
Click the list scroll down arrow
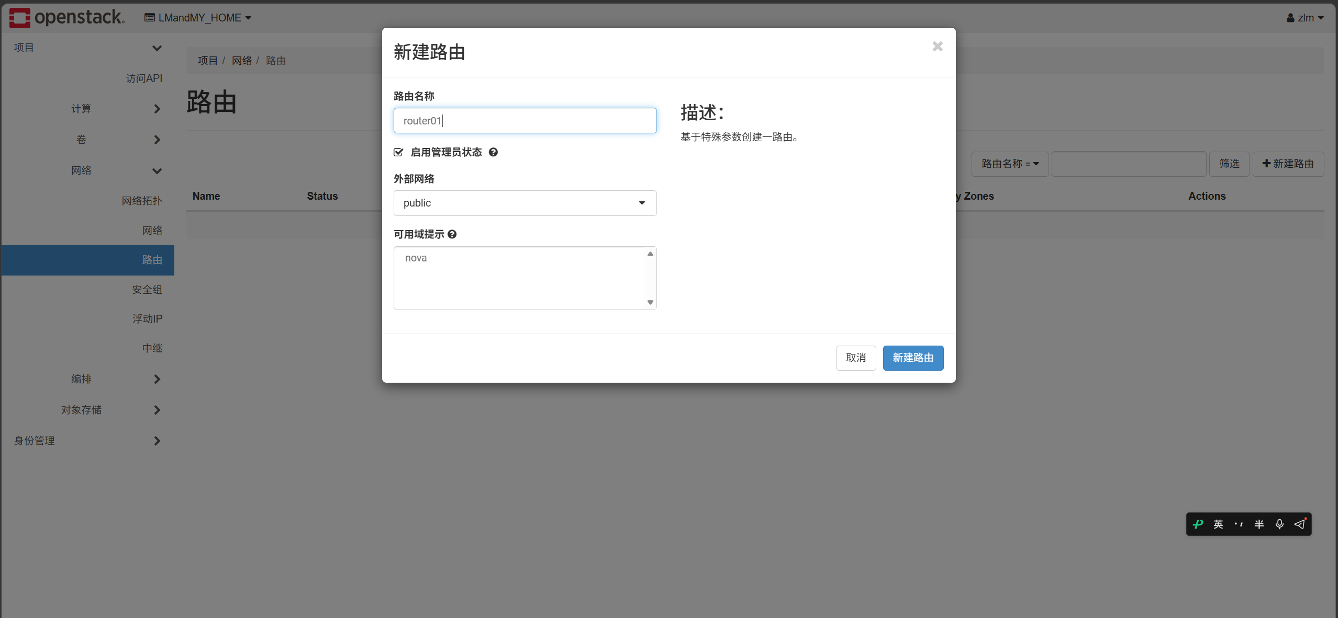tap(650, 302)
